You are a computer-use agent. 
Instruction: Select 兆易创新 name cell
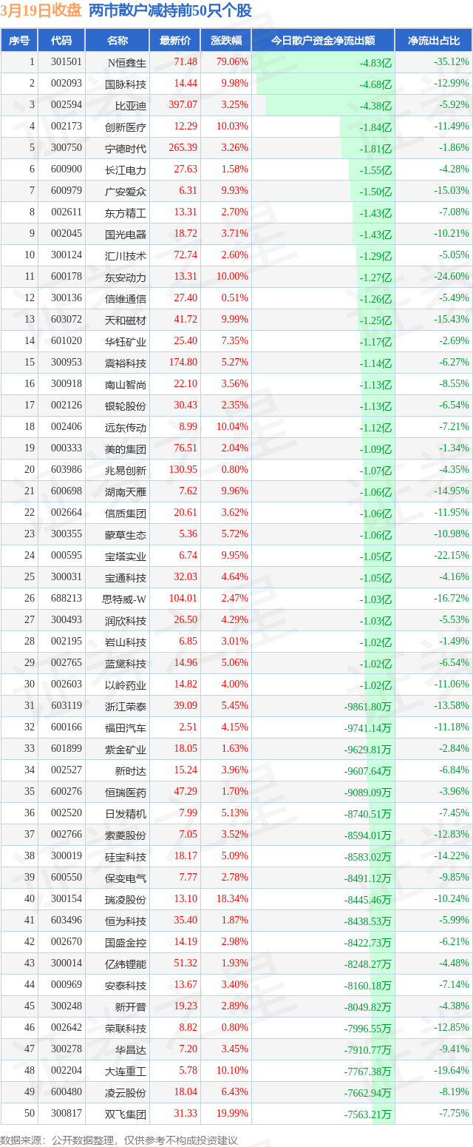[126, 470]
